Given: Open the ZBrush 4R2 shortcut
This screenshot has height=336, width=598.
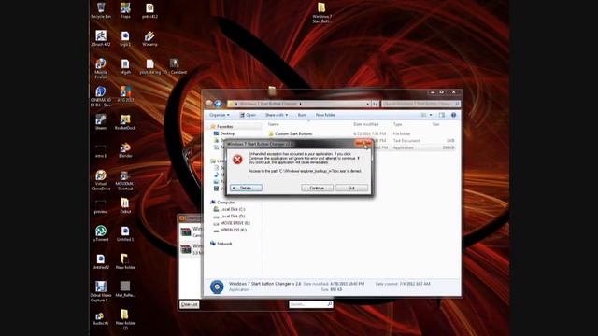Looking at the screenshot, I should tap(101, 38).
